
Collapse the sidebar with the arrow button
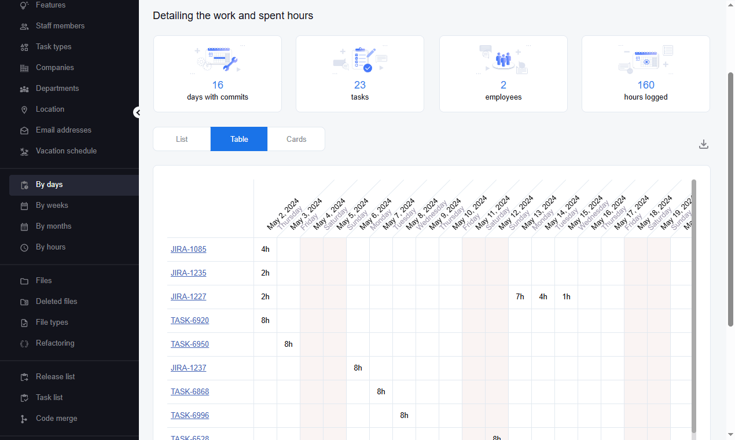[137, 112]
